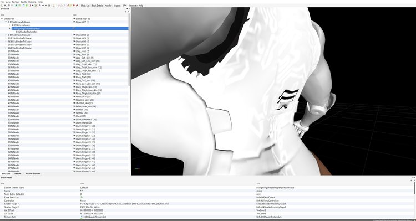
Task: Switch to the Header tab below the block list
Action: click(x=18, y=173)
